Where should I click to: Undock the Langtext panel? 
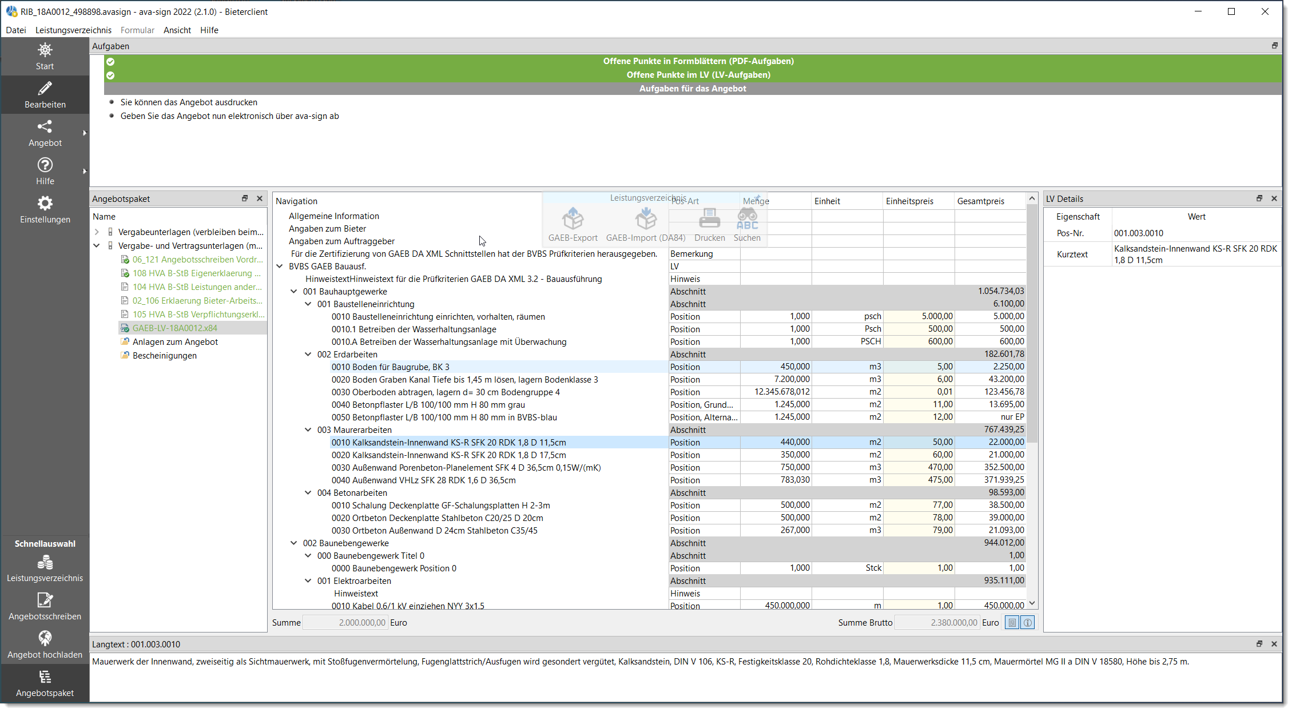pos(1259,644)
